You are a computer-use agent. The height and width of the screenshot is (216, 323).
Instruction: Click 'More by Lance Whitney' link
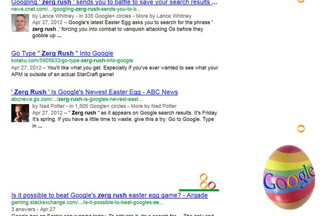coord(164,16)
